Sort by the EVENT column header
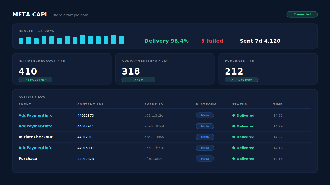Viewport: 330px width, 185px height. click(25, 104)
